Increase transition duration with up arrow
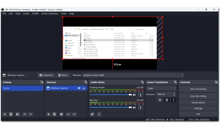Screen dimensions: 220x128 174,93
